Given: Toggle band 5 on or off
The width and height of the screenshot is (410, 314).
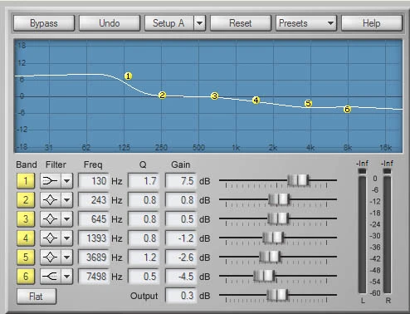Looking at the screenshot, I should pyautogui.click(x=26, y=258).
